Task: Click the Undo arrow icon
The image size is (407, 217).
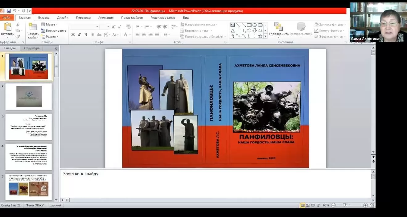Action: pyautogui.click(x=15, y=11)
